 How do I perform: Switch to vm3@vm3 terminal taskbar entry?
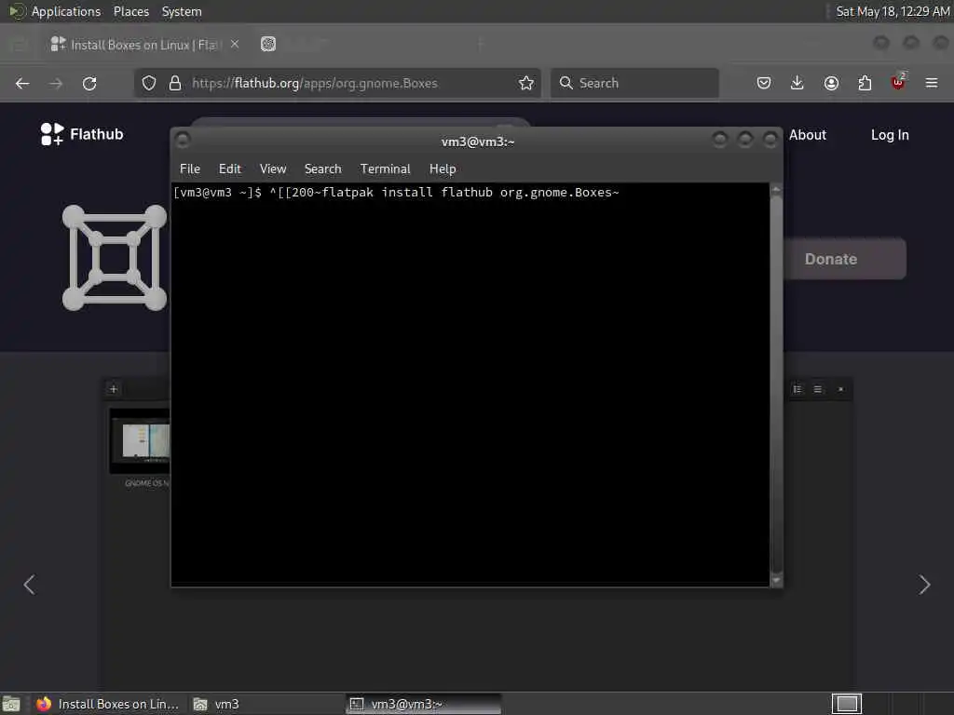point(424,704)
